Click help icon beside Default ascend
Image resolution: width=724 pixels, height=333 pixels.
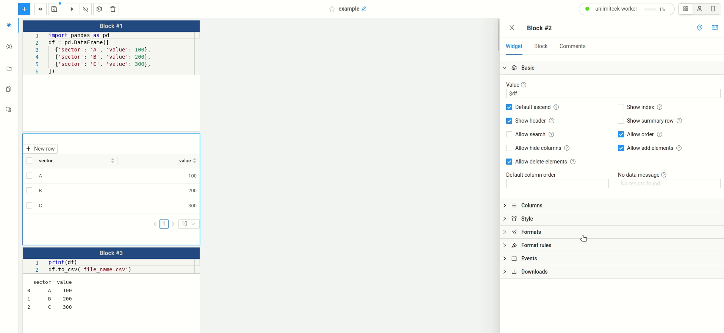[556, 107]
